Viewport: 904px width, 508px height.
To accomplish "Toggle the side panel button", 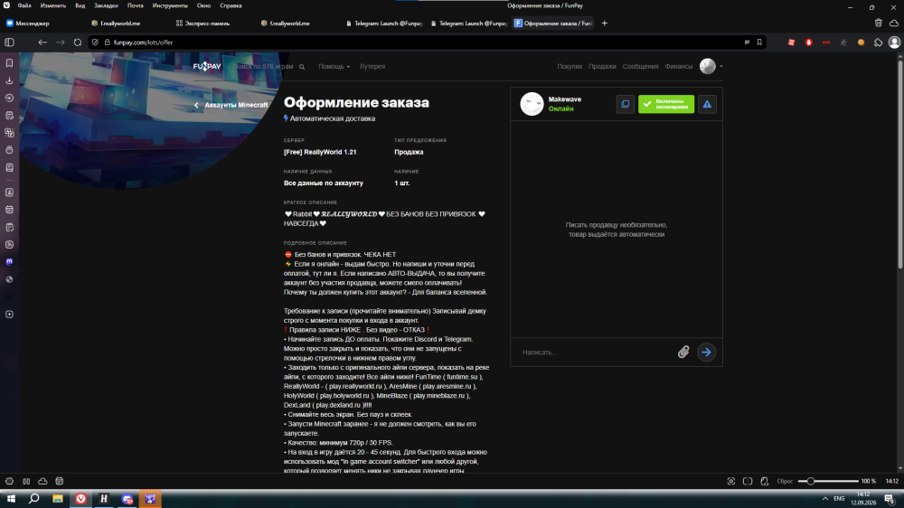I will click(x=10, y=42).
